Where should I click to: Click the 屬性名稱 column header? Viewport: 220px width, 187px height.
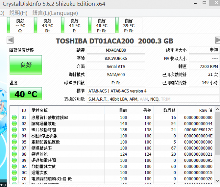(67, 110)
